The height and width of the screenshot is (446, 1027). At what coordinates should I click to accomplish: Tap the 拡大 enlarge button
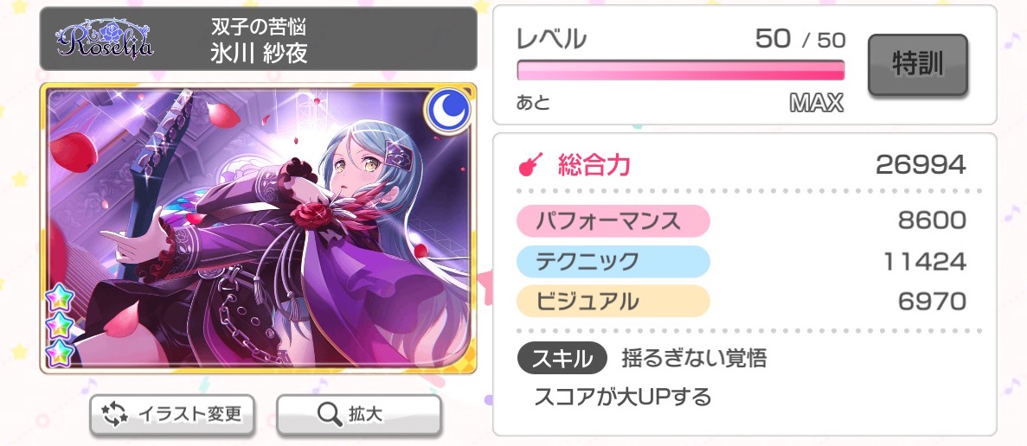point(359,415)
